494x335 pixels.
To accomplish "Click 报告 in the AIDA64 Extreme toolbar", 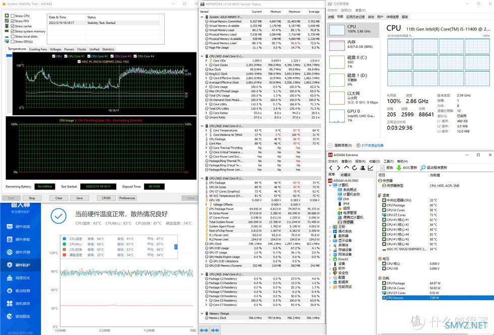I will (x=387, y=168).
